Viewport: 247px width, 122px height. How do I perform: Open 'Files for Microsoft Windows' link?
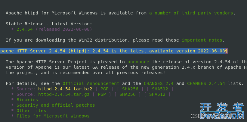[x=53, y=116]
